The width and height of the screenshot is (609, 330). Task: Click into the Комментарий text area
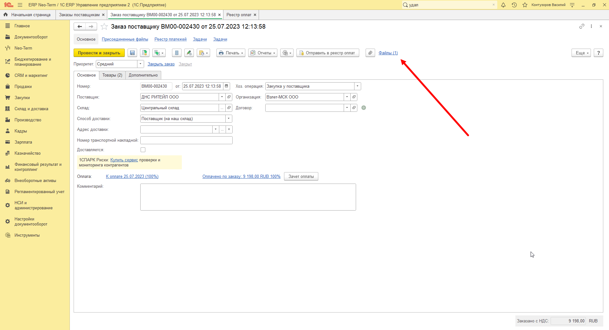(248, 197)
